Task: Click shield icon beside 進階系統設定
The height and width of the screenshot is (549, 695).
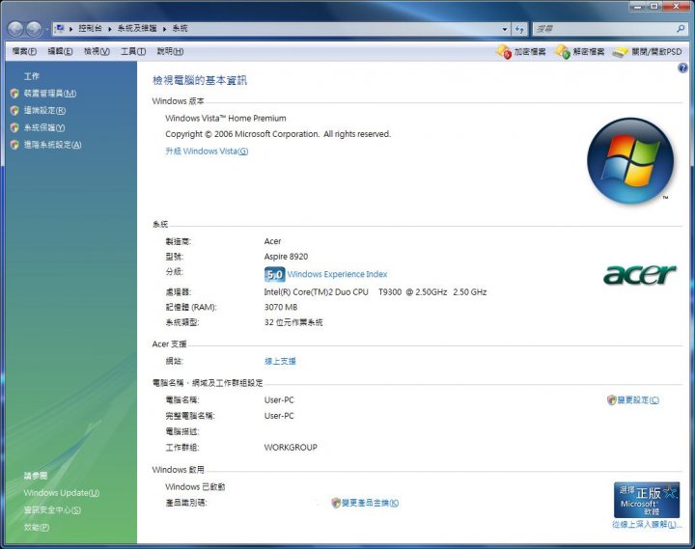Action: click(x=14, y=145)
